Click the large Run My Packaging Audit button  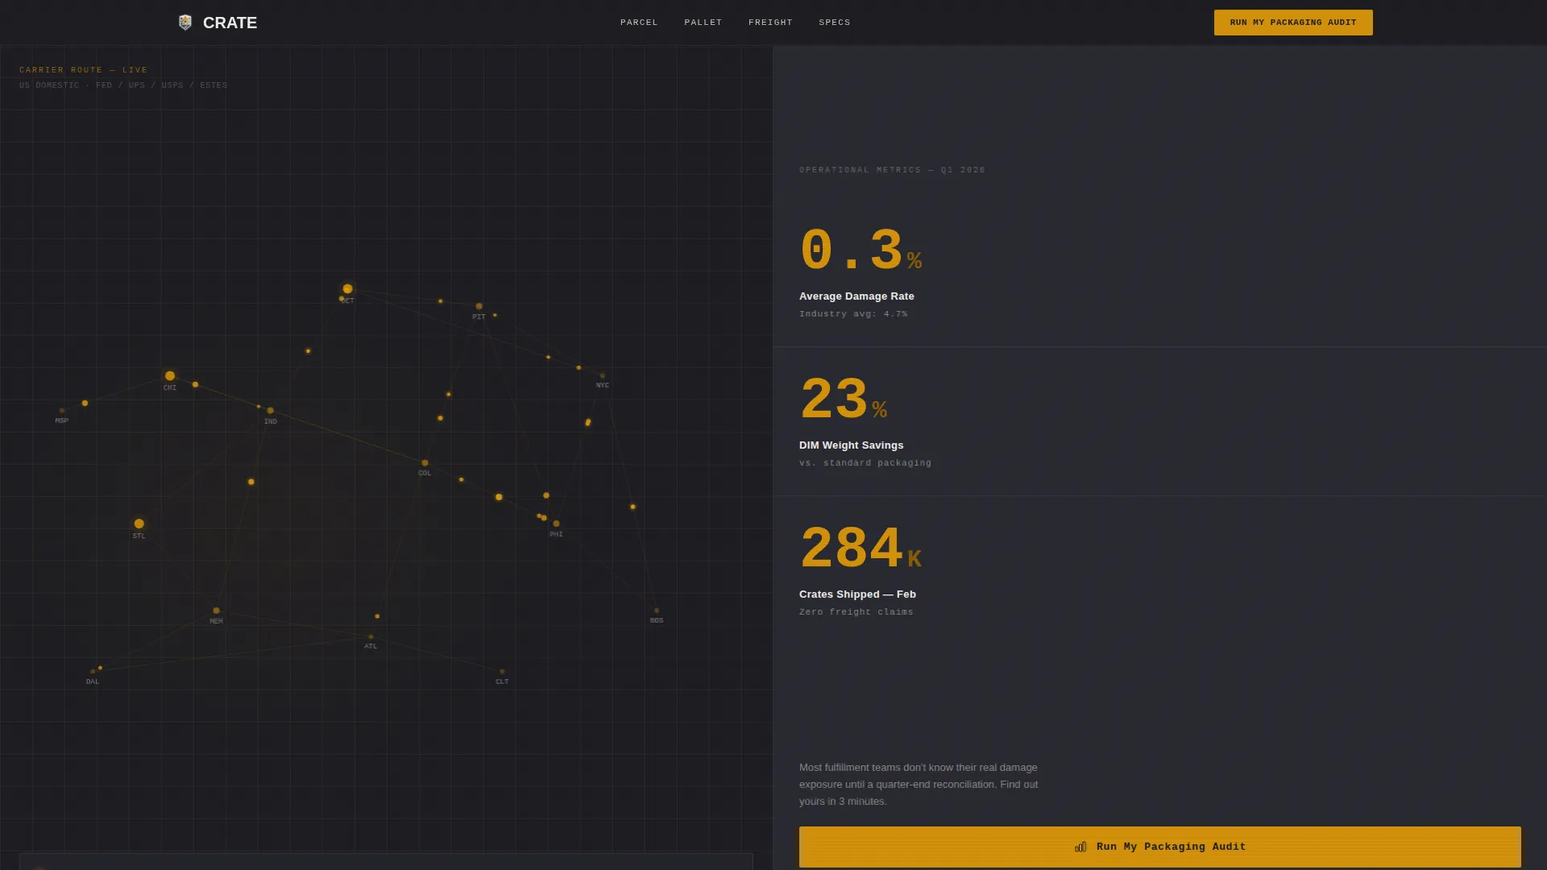coord(1160,847)
